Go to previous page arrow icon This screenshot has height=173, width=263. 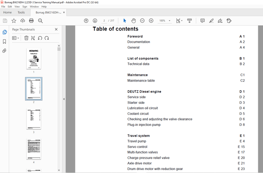pyautogui.click(x=86, y=21)
